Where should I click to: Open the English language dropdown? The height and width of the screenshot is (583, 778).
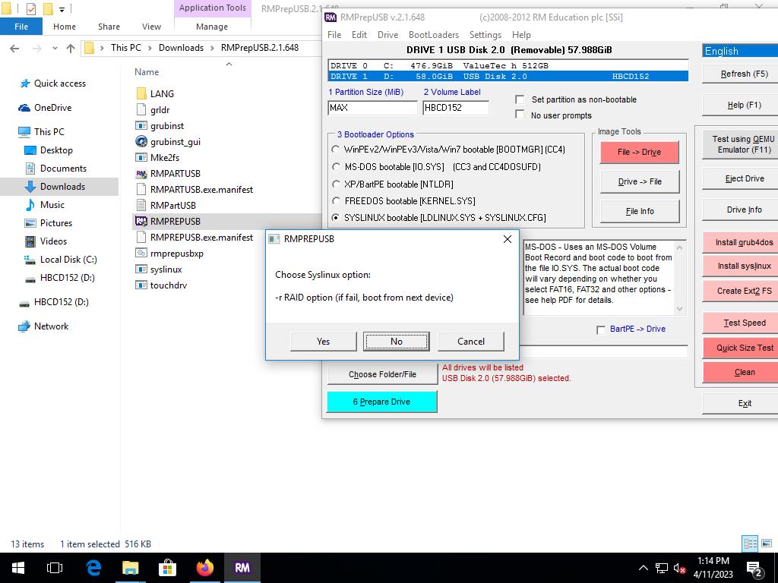tap(739, 51)
